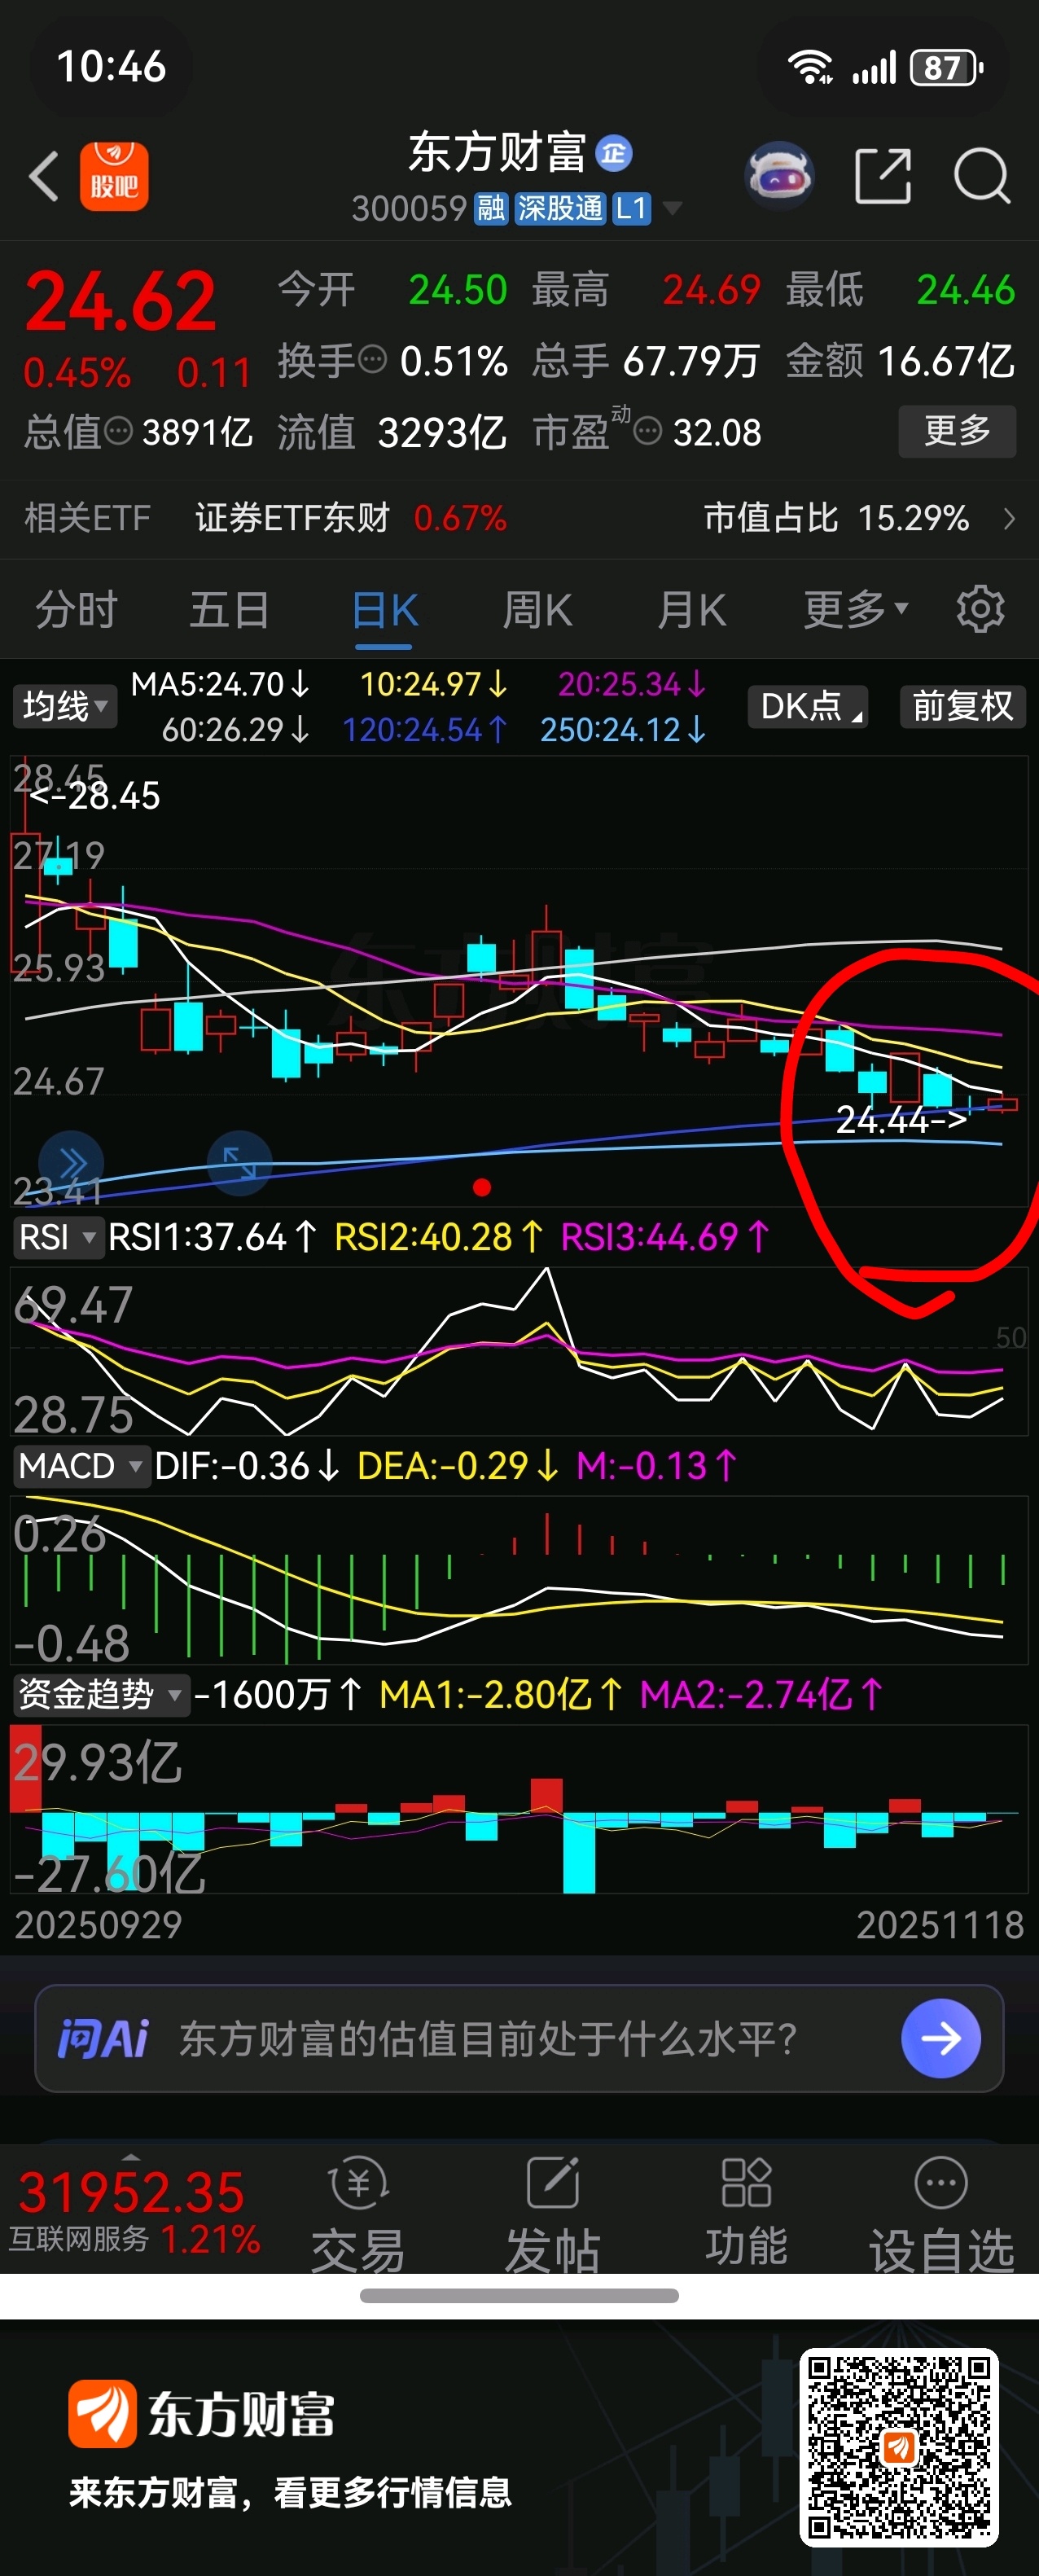Open the search magnifier icon
This screenshot has height=2576, width=1039.
(x=982, y=176)
